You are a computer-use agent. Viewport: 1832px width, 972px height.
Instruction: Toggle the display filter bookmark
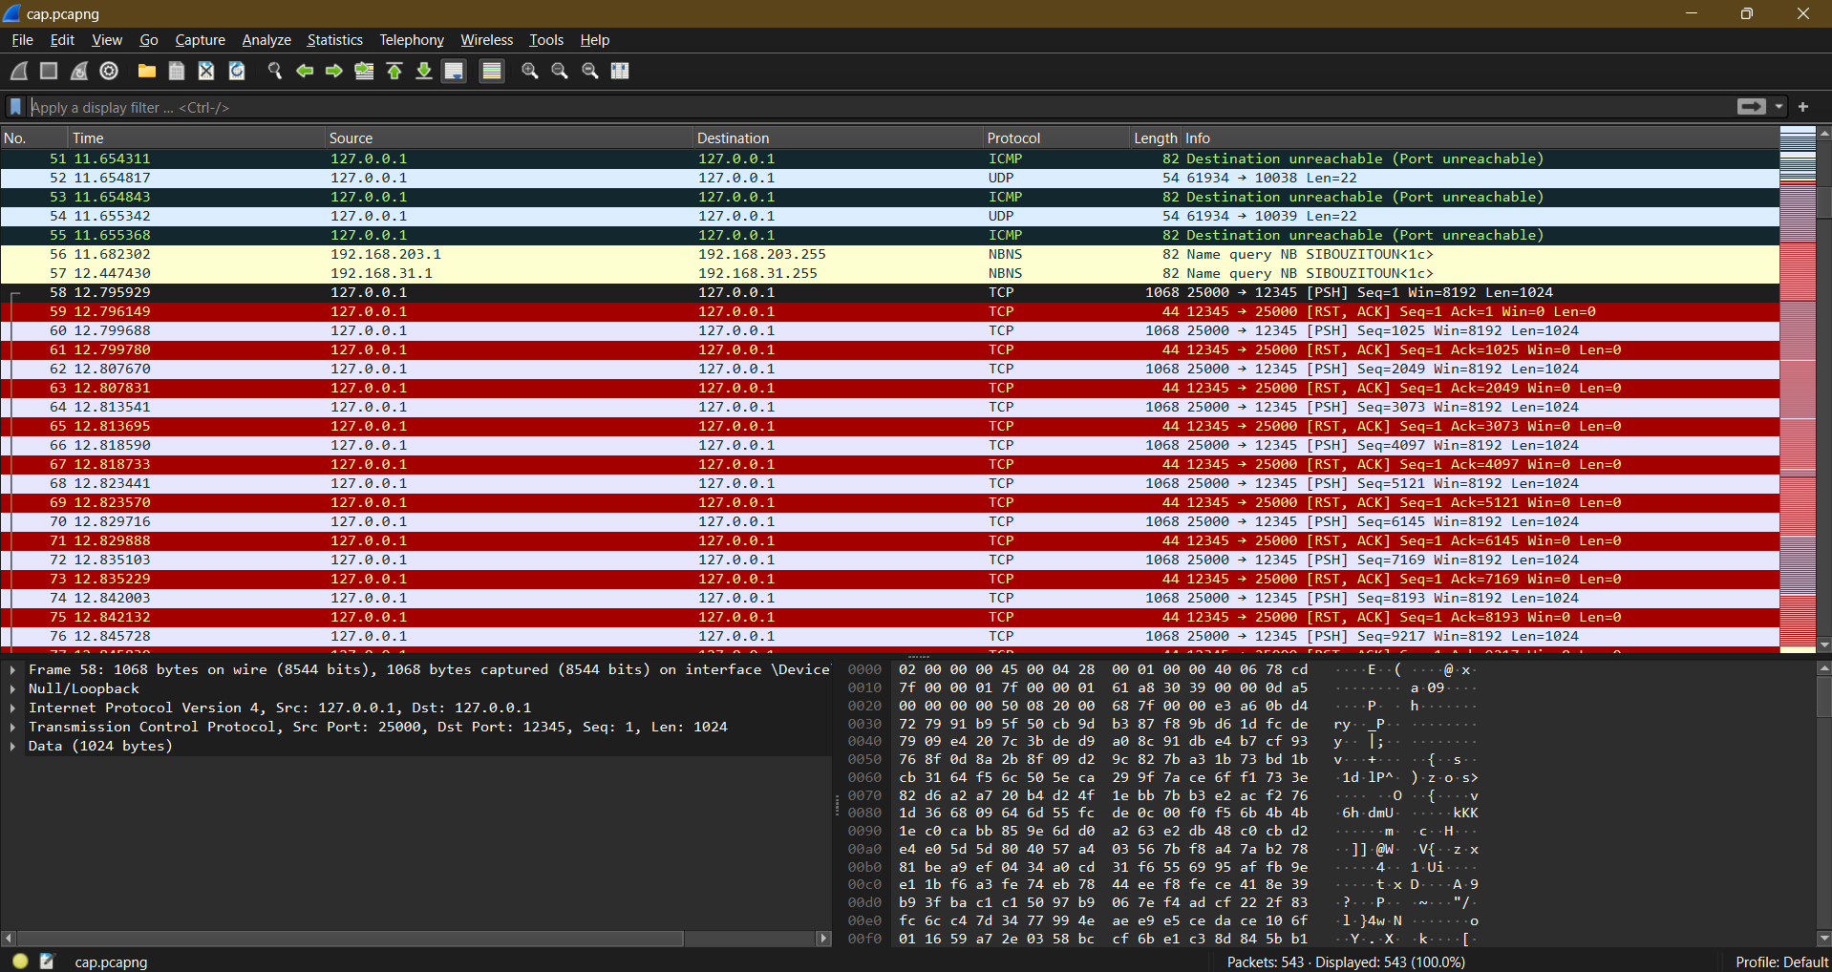click(14, 107)
